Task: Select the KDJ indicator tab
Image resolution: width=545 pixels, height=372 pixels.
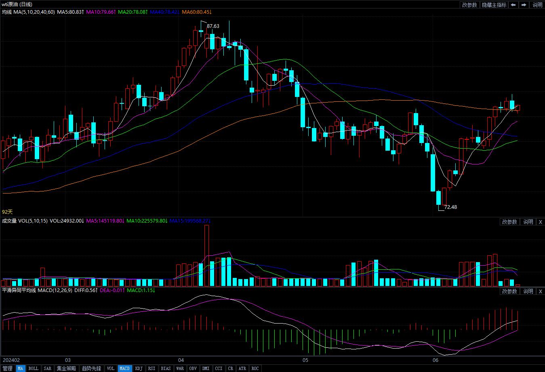Action: tap(139, 368)
